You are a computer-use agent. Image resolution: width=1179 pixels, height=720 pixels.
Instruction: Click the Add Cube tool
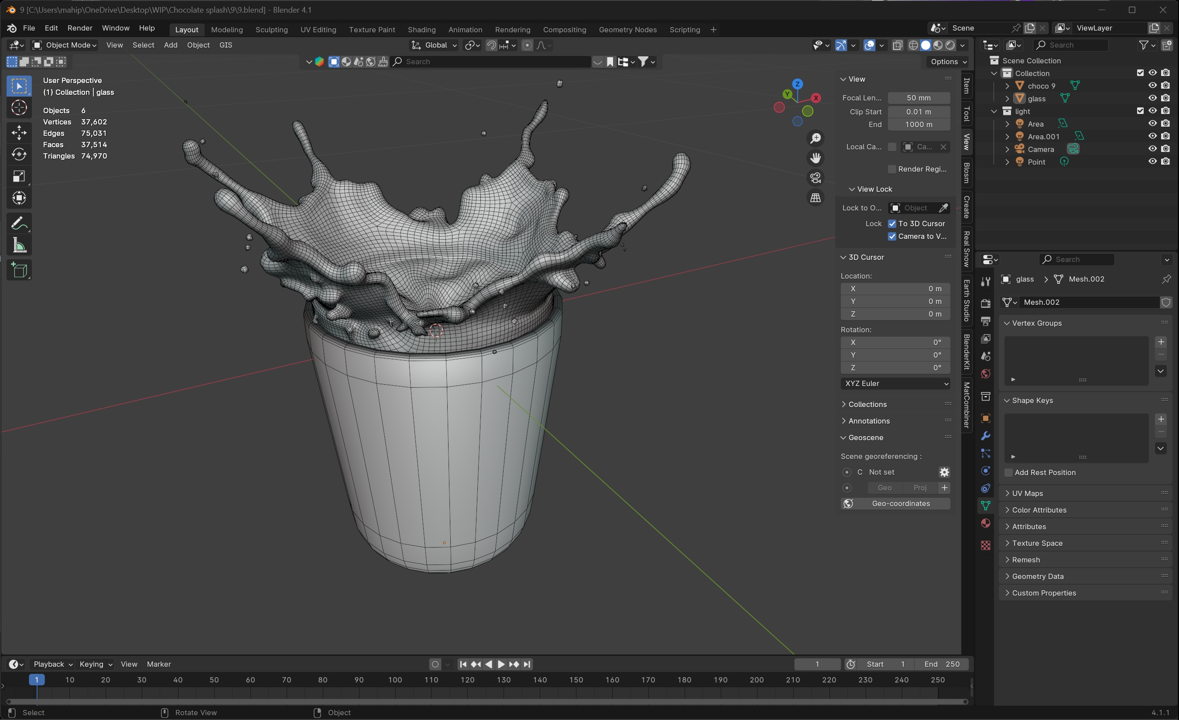[x=19, y=270]
